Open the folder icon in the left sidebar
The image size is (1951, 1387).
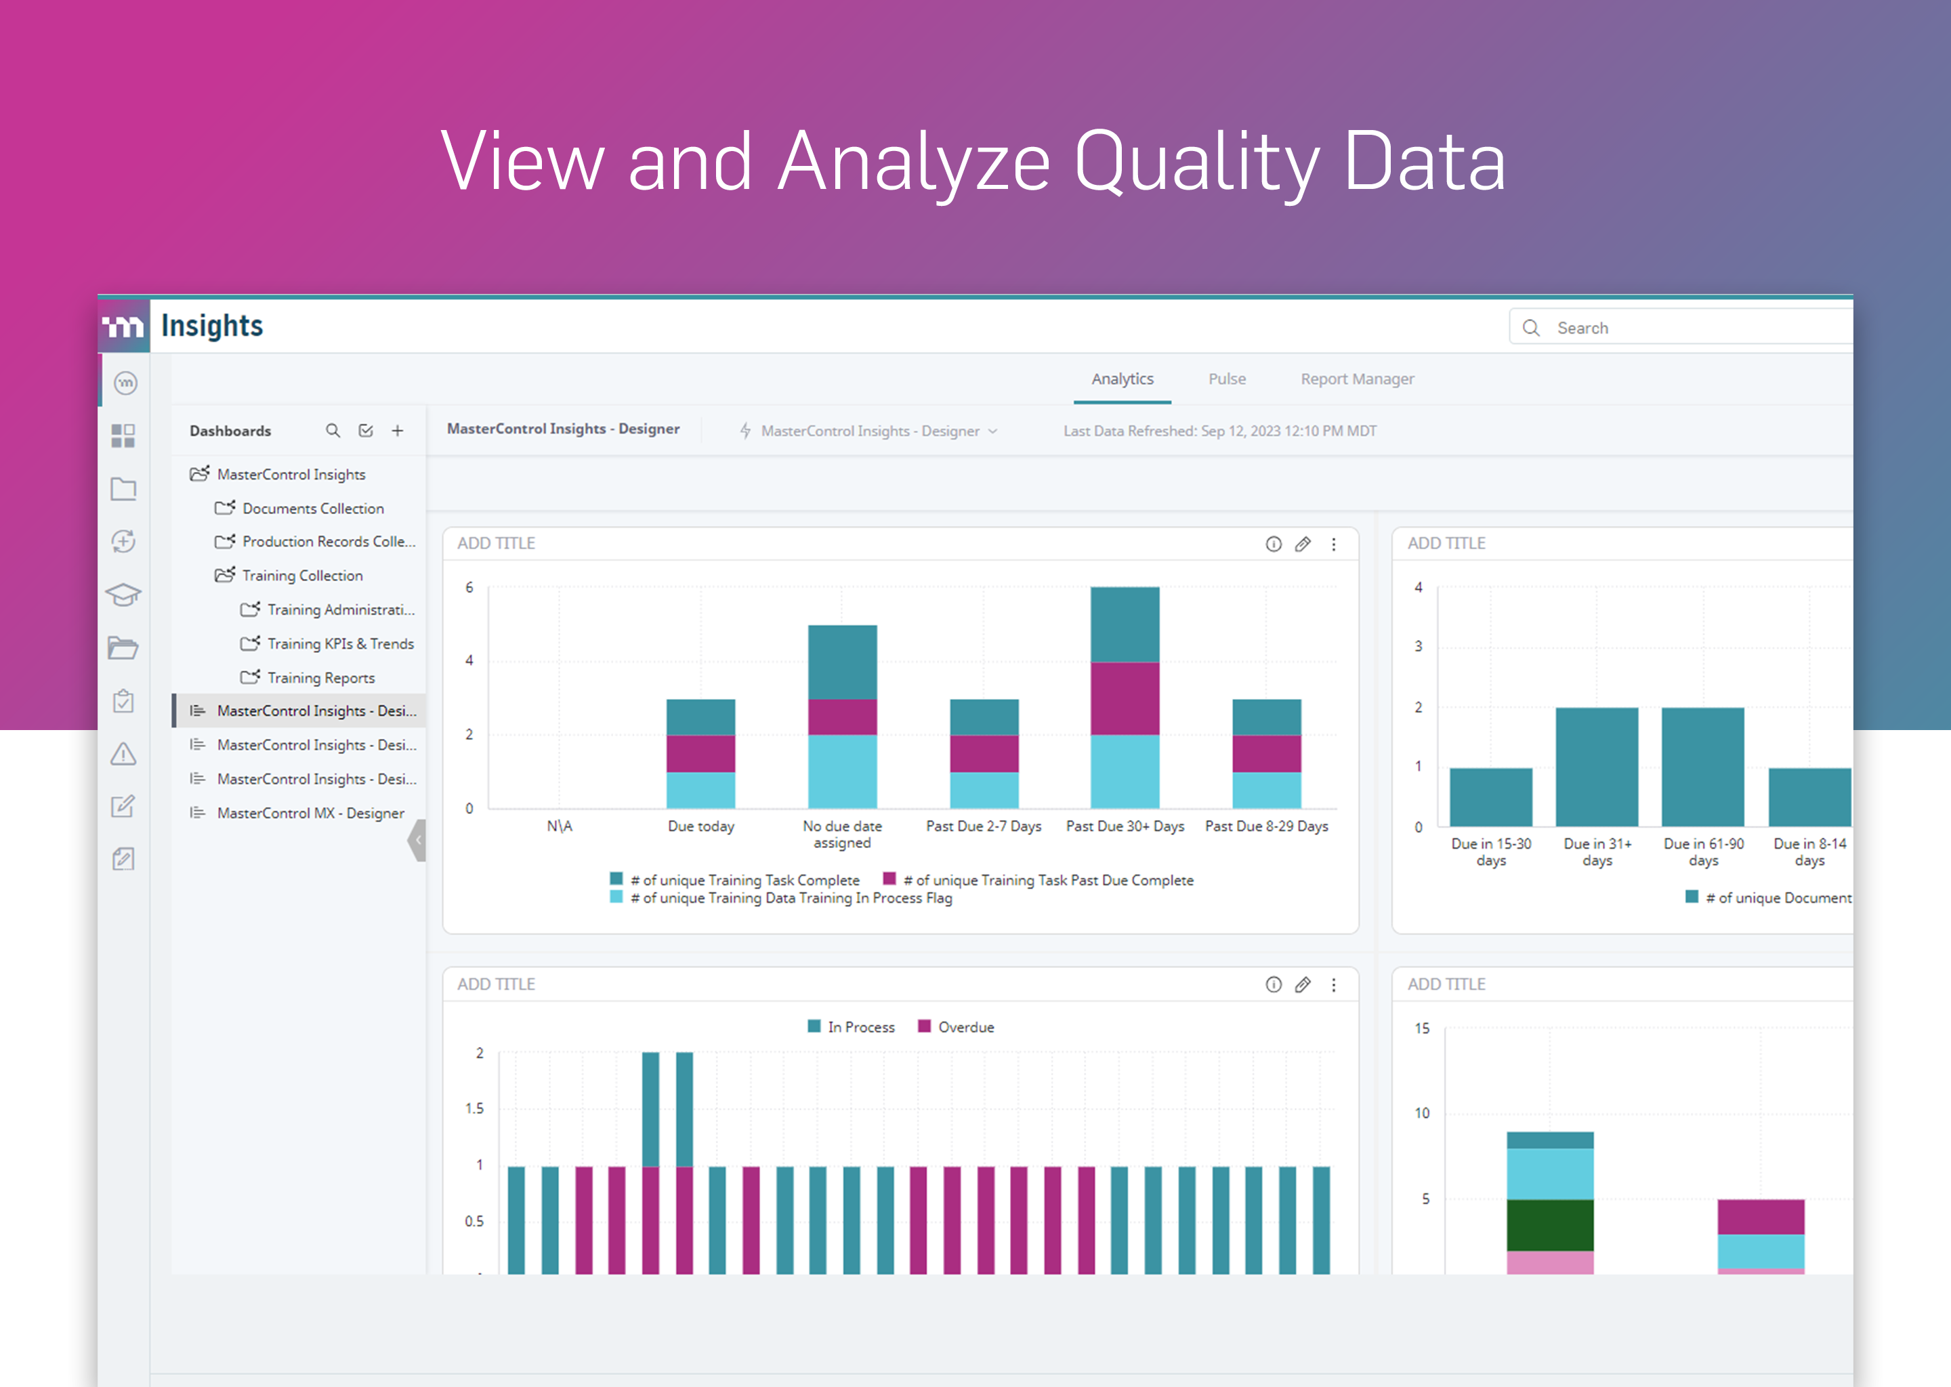[x=124, y=488]
